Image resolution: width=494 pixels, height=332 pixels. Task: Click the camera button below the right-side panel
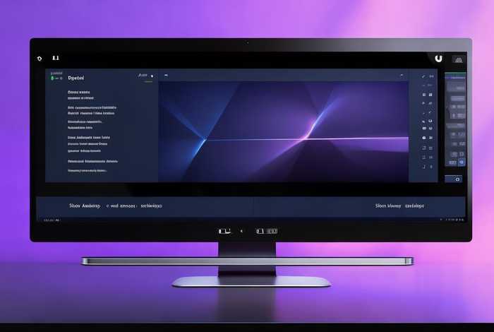[453, 179]
